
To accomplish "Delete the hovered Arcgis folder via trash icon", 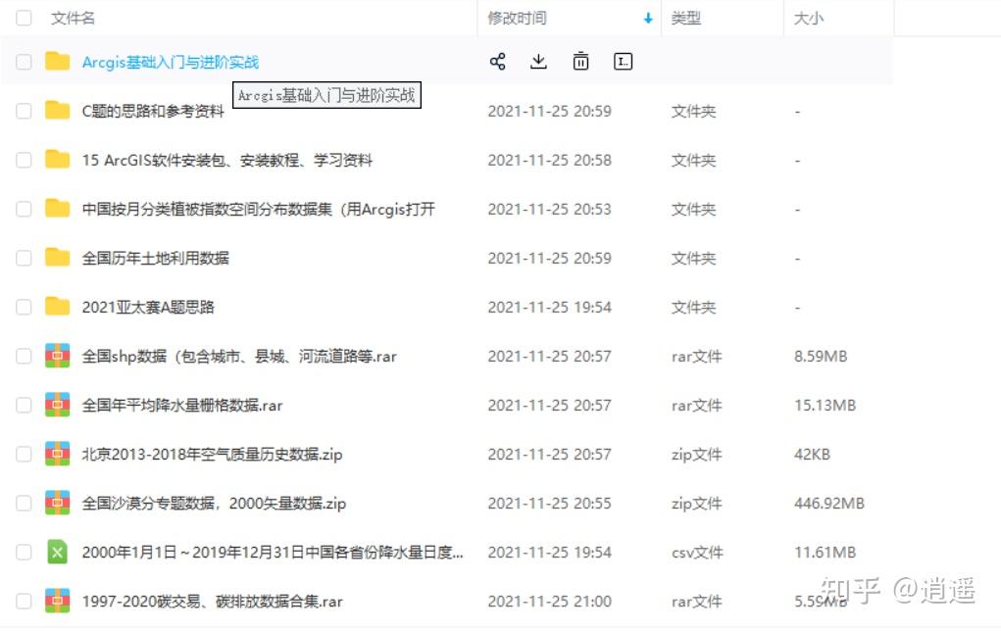I will click(x=580, y=62).
